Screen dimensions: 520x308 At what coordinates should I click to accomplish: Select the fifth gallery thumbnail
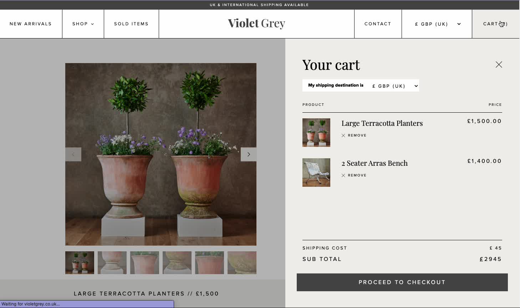(209, 263)
